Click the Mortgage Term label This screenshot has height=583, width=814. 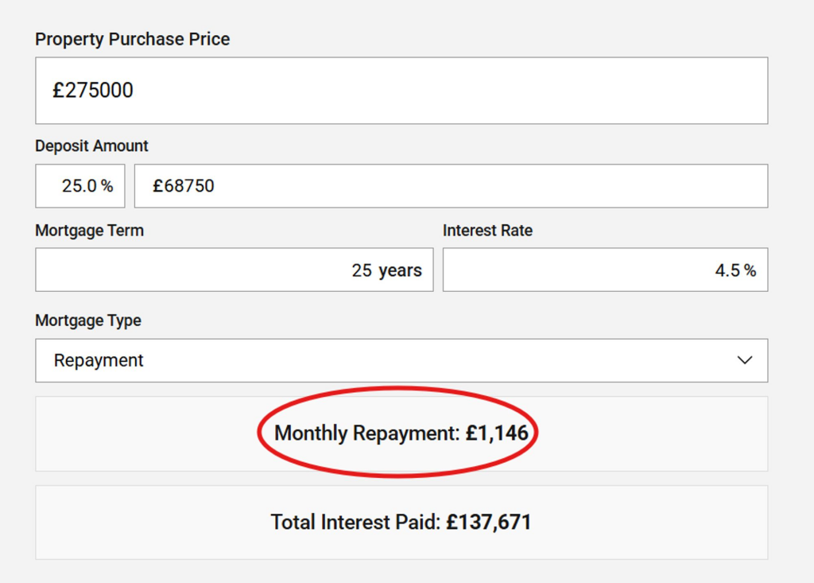89,231
